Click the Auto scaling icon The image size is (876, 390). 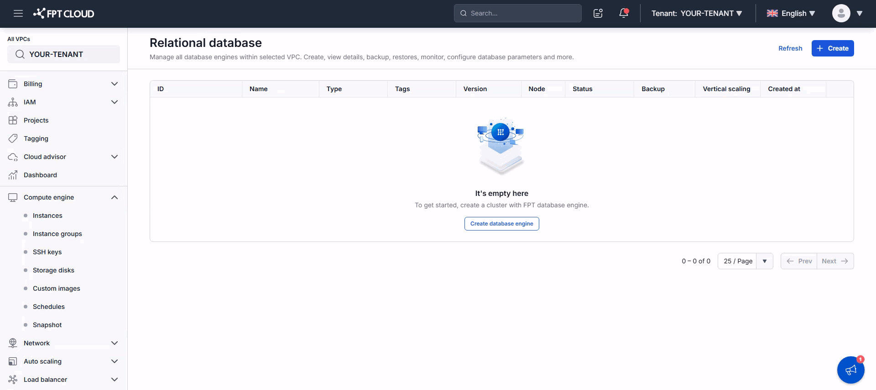tap(13, 361)
